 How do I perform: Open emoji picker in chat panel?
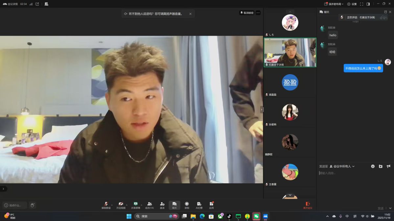[373, 166]
